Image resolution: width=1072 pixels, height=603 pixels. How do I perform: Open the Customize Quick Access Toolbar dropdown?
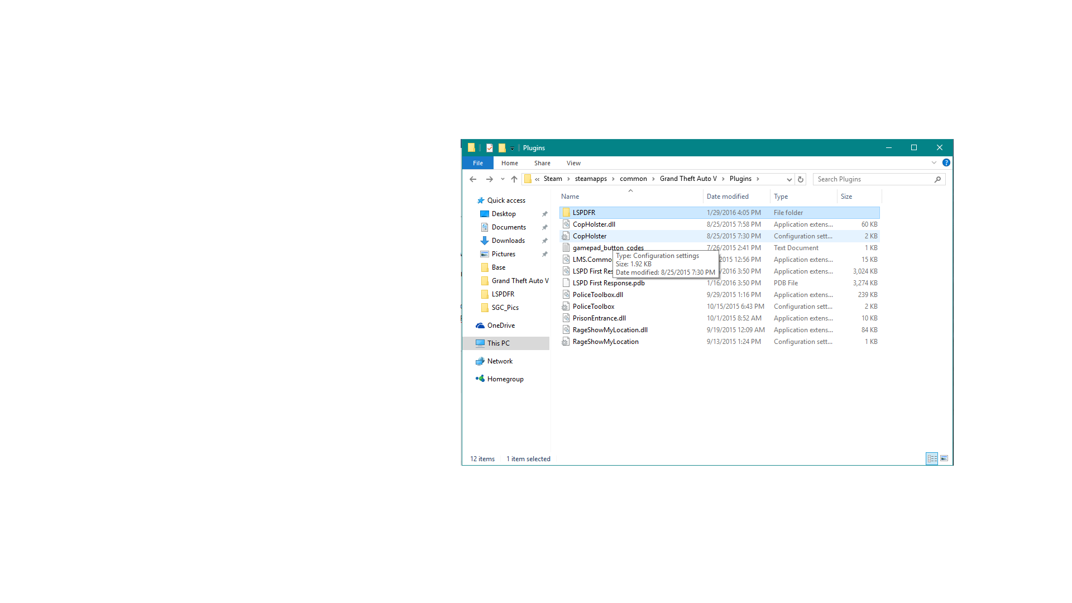[512, 149]
